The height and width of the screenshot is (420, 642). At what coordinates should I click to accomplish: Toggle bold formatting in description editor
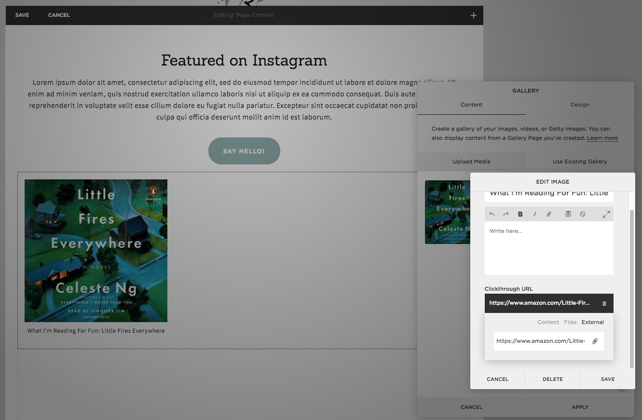(x=520, y=214)
